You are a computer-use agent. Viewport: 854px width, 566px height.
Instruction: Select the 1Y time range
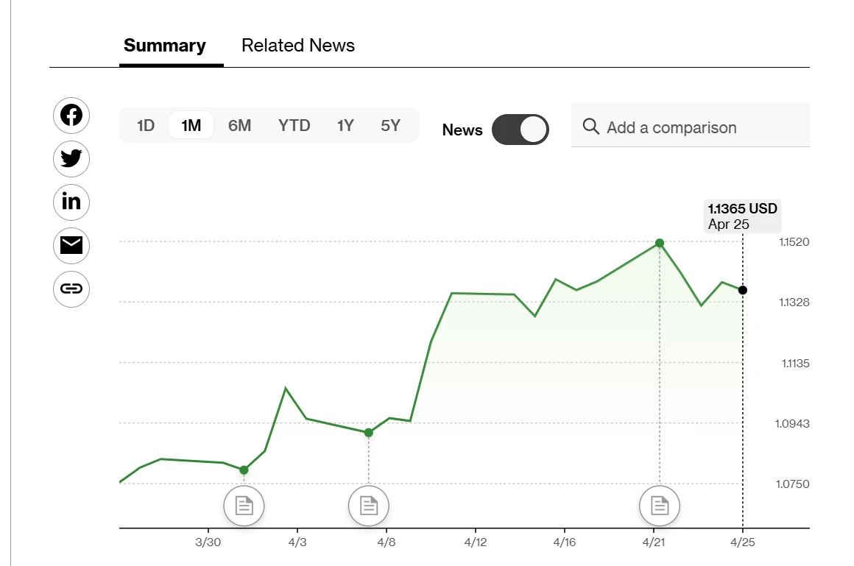(345, 125)
